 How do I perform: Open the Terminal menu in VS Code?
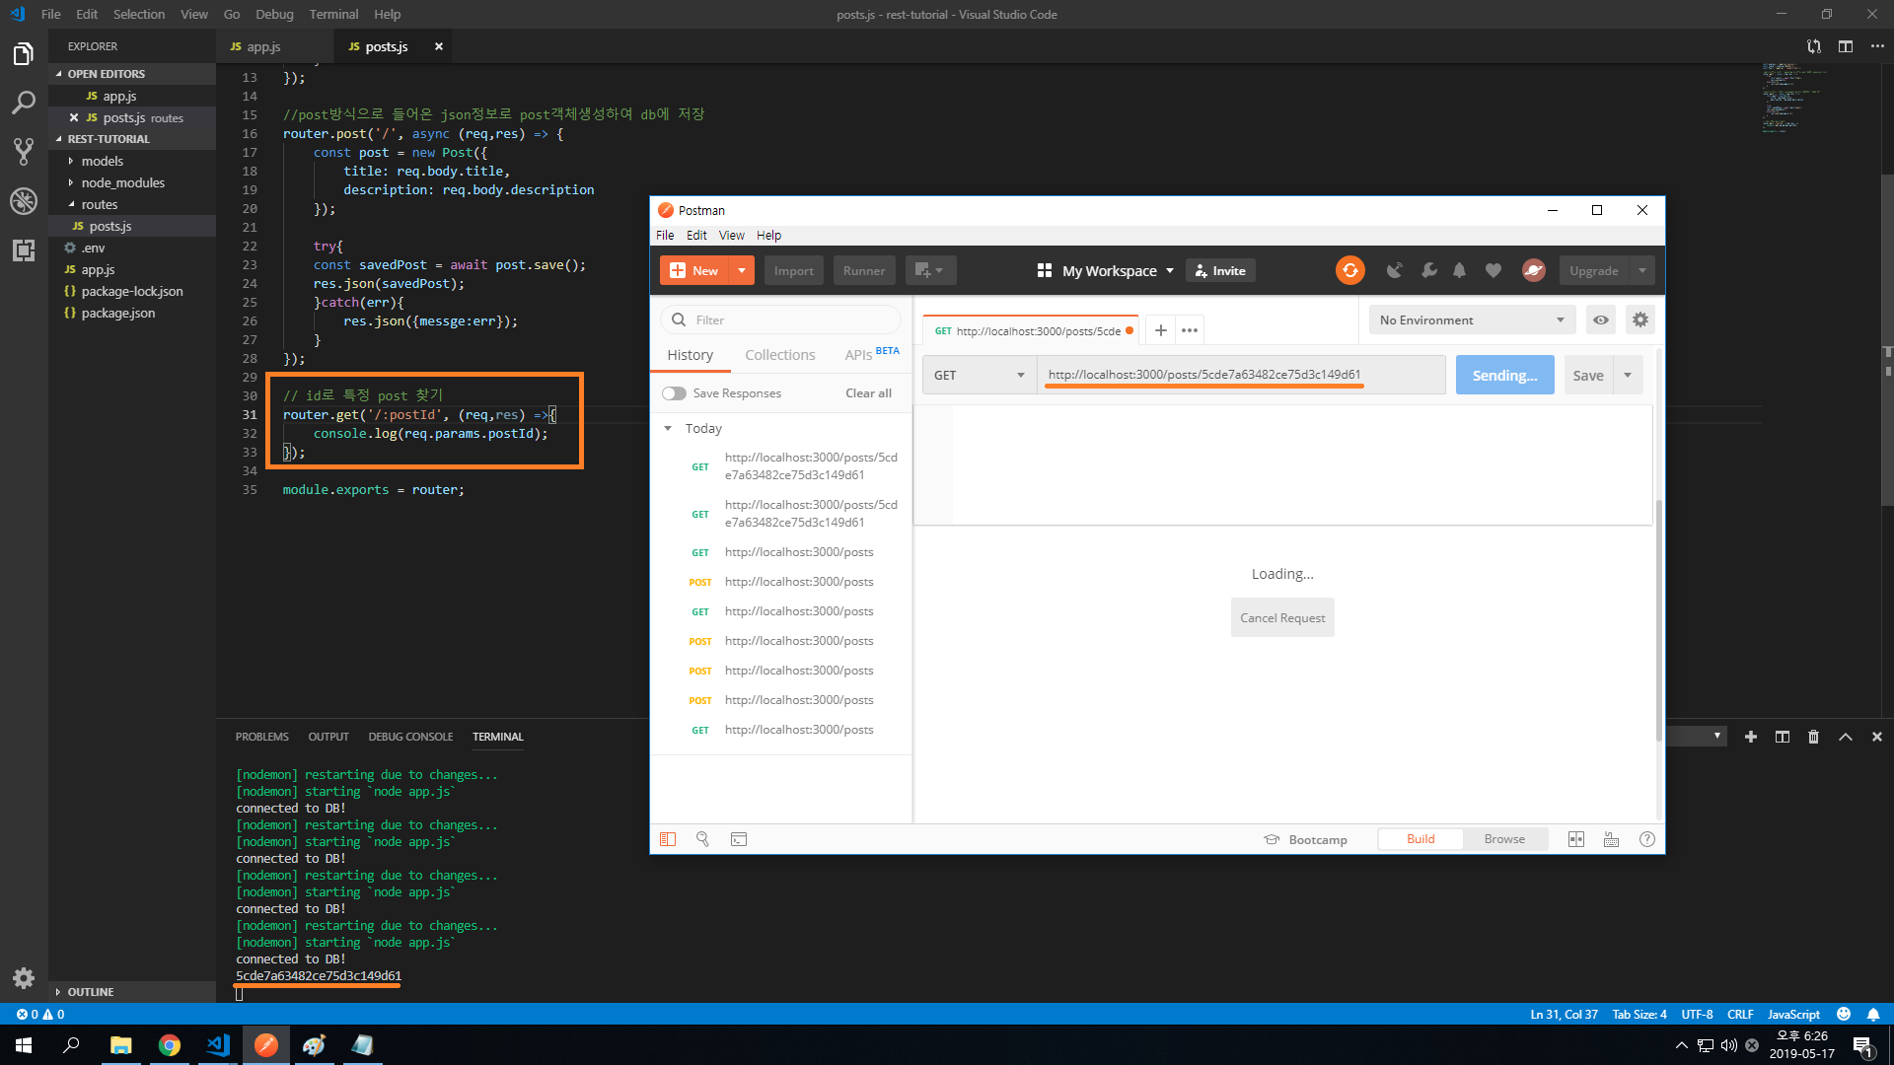(333, 14)
